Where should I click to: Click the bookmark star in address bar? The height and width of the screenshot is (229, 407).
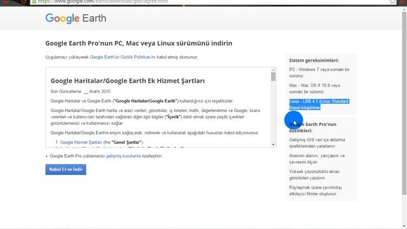click(392, 2)
